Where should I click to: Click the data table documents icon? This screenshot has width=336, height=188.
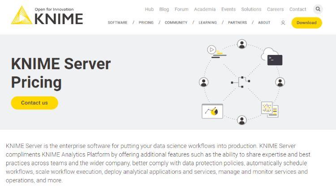click(270, 109)
